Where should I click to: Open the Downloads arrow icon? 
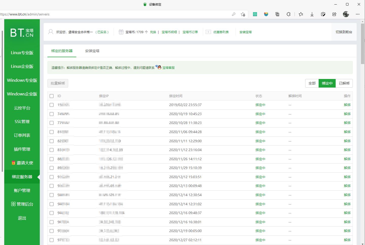(x=312, y=14)
